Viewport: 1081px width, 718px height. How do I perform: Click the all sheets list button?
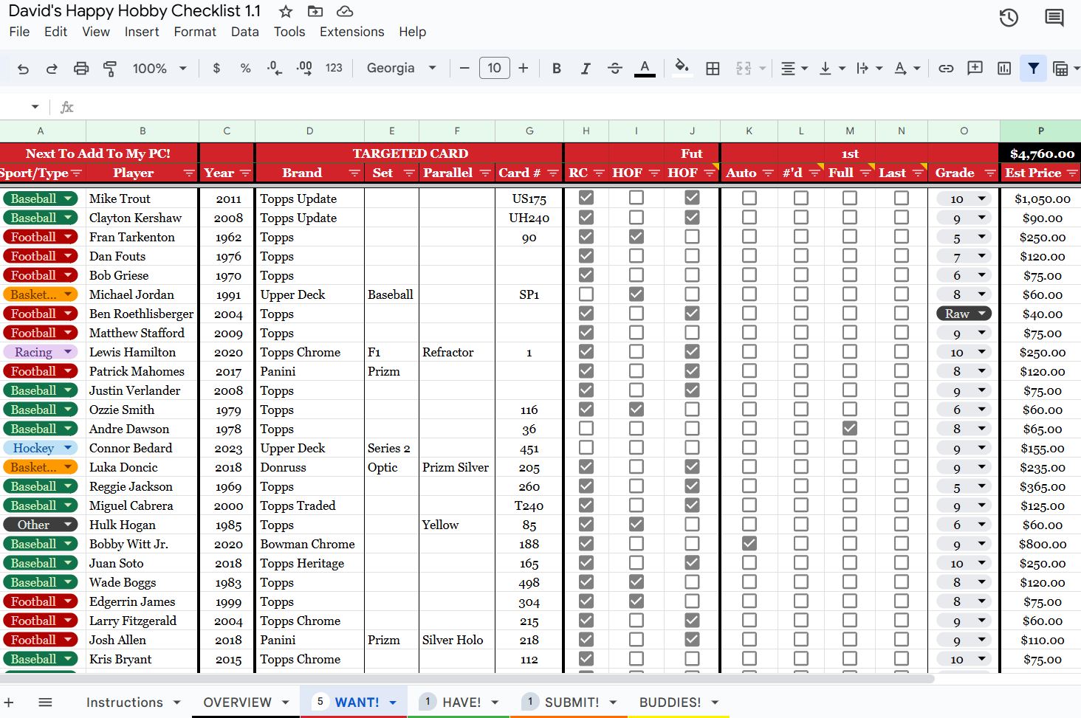click(x=45, y=703)
